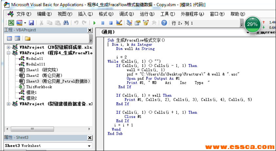Click the green 29% floating indicator
276x151 pixels.
[x=252, y=25]
